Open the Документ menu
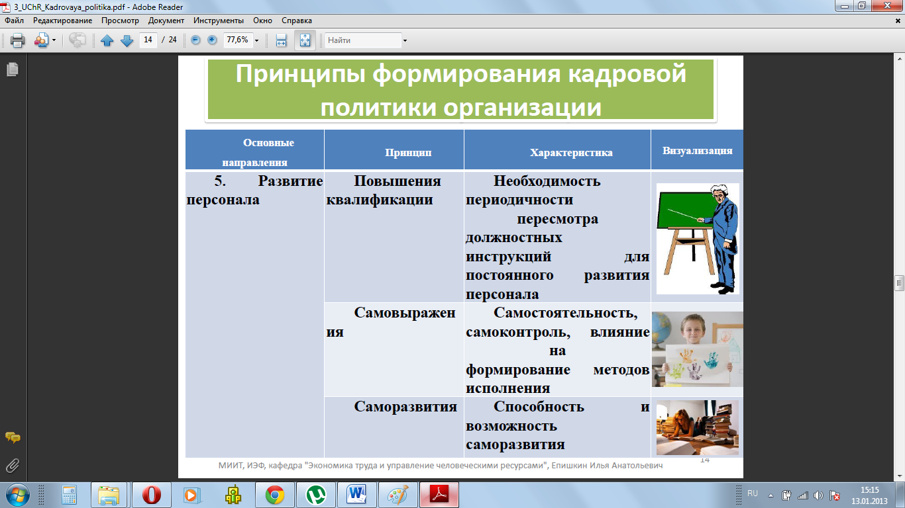 tap(166, 21)
